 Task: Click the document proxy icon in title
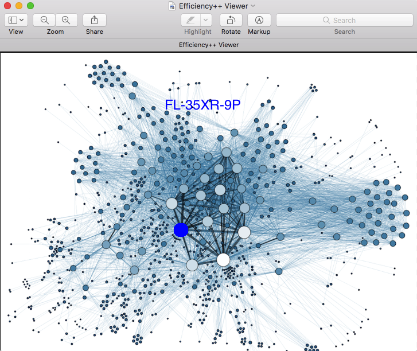point(172,6)
